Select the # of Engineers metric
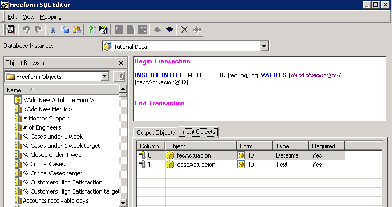 pos(42,127)
